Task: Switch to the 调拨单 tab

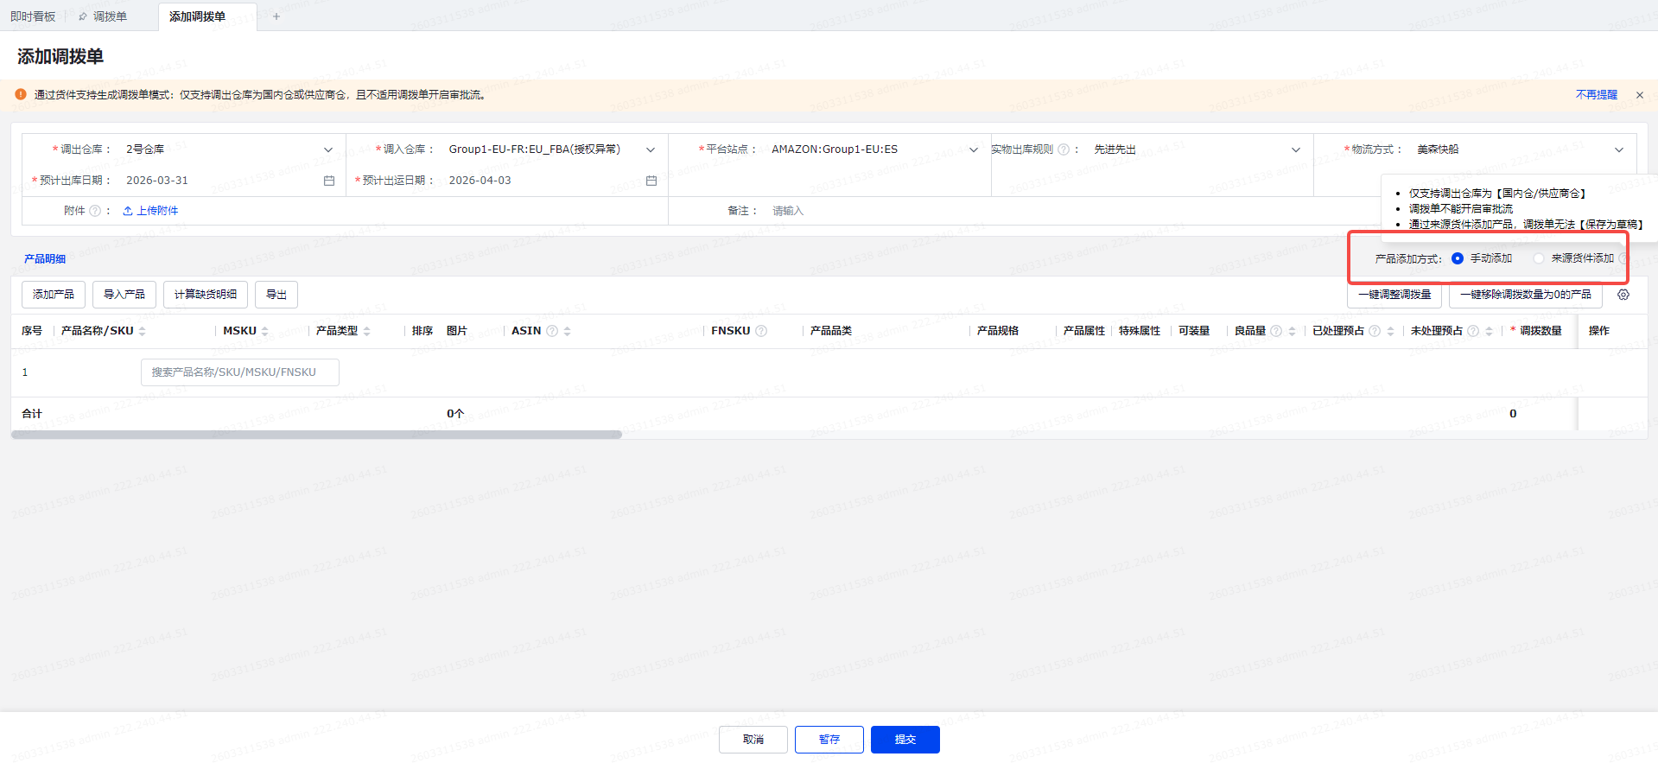Action: pyautogui.click(x=110, y=16)
